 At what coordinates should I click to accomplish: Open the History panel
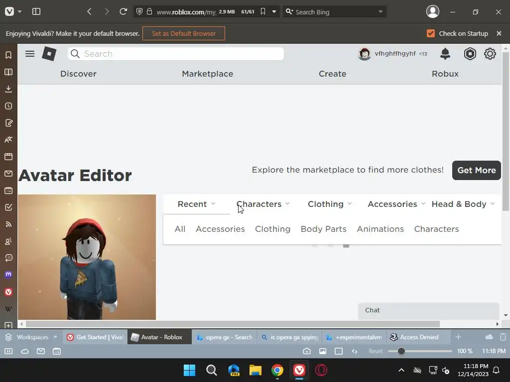click(x=8, y=106)
